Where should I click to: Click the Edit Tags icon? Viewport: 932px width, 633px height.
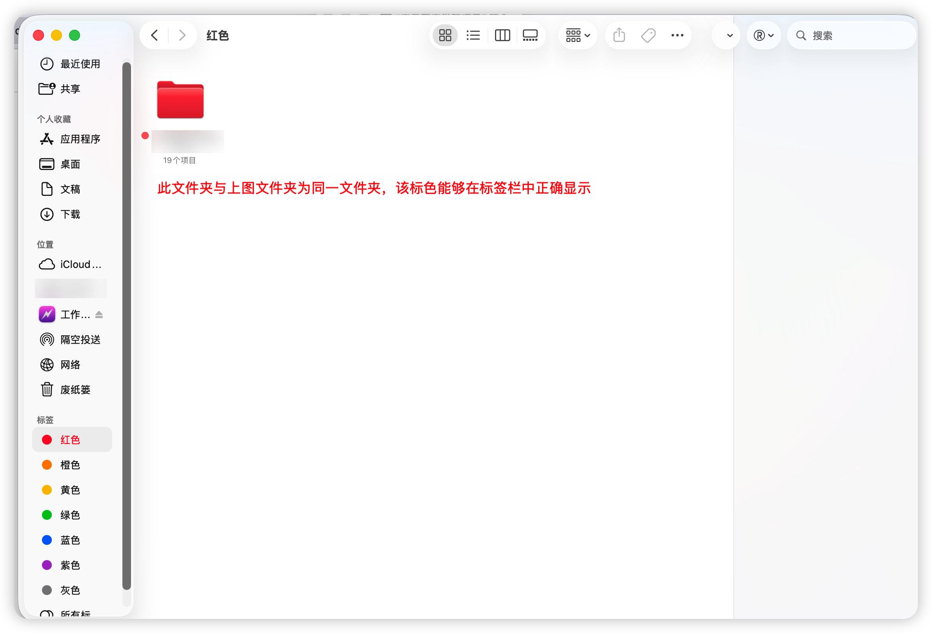pos(648,35)
